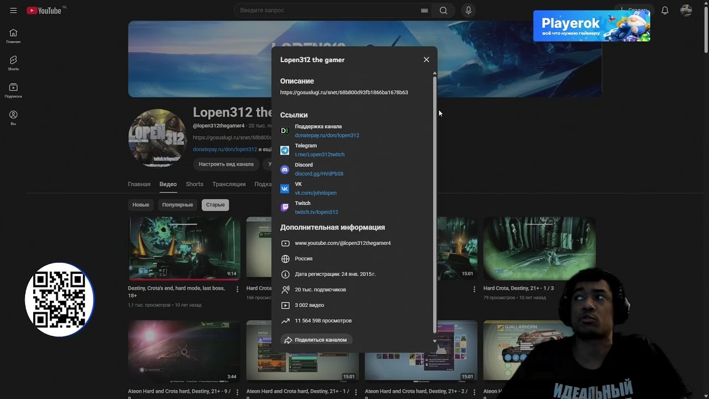The image size is (709, 399).
Task: Switch to the Главная channel tab
Action: click(139, 184)
